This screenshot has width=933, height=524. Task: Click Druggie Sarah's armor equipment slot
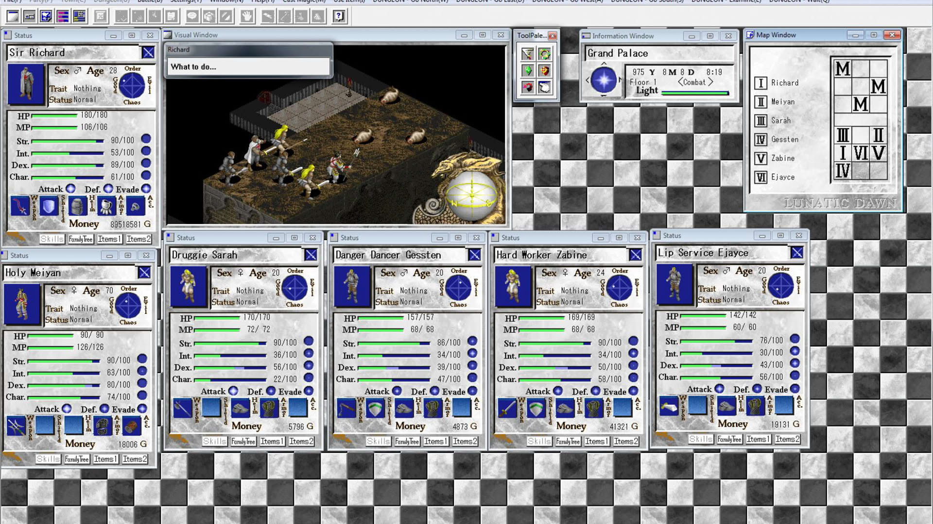point(269,408)
